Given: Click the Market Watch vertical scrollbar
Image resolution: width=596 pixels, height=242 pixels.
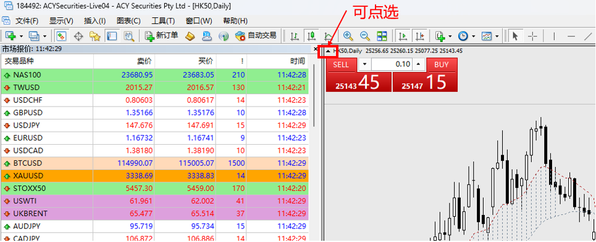Looking at the screenshot, I should (x=314, y=95).
